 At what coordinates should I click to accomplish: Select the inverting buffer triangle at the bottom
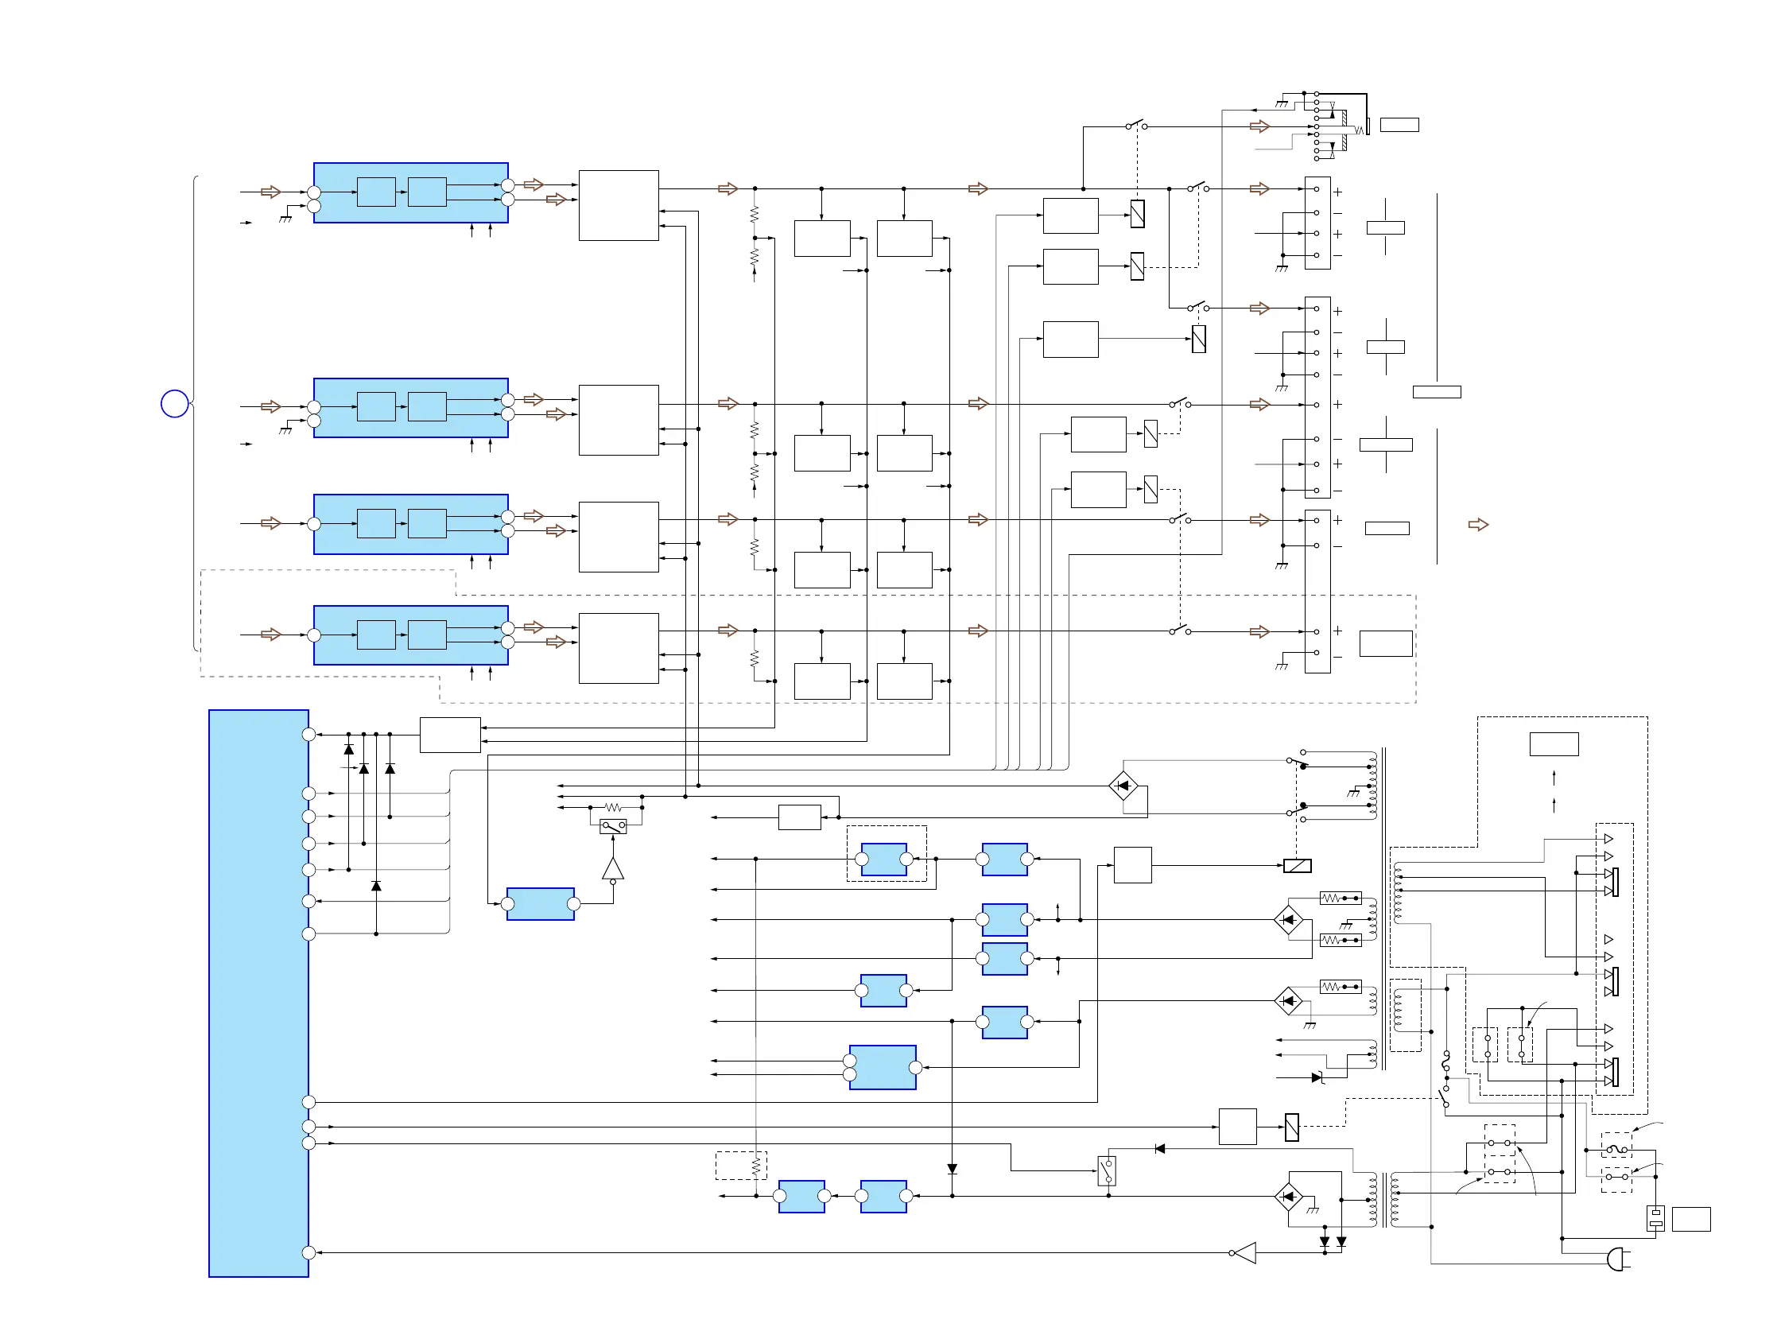click(1243, 1253)
